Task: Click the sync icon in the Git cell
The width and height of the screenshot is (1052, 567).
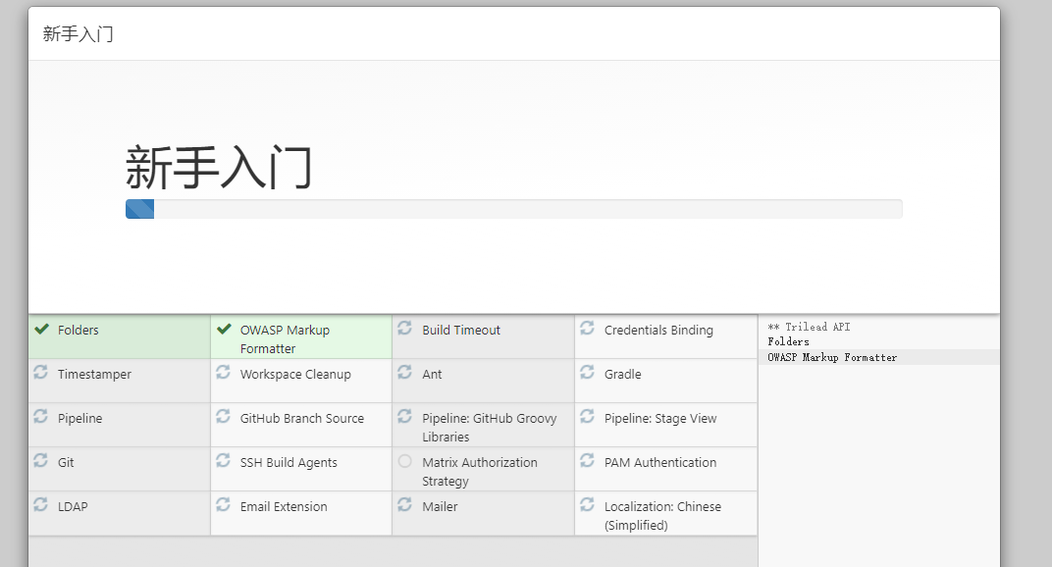Action: click(x=41, y=461)
